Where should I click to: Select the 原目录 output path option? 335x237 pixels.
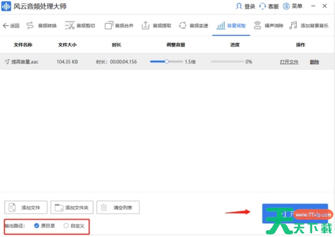click(x=40, y=226)
